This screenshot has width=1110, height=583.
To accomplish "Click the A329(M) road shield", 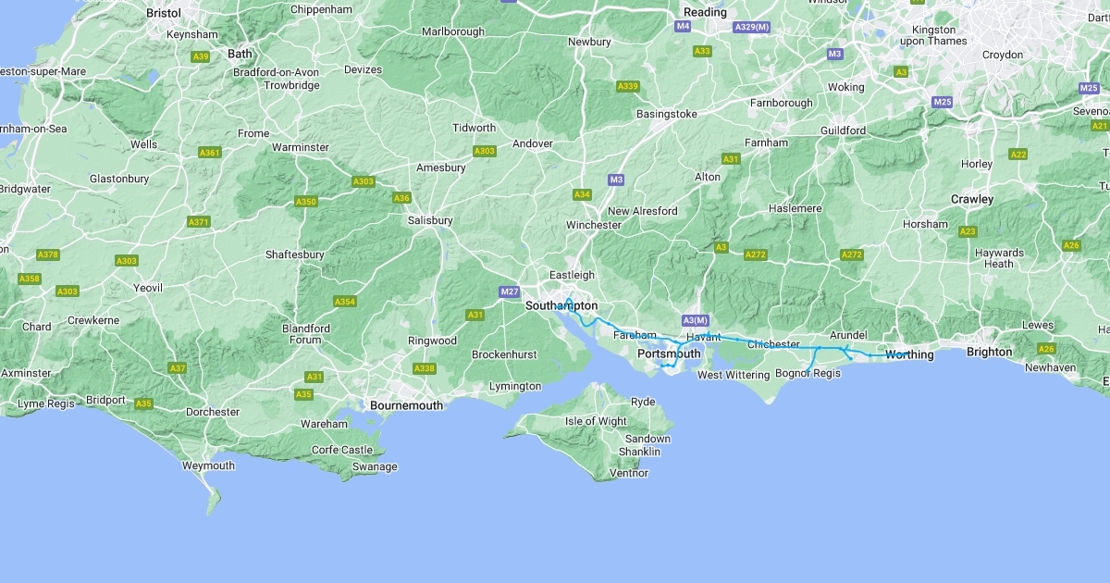I will 752,27.
